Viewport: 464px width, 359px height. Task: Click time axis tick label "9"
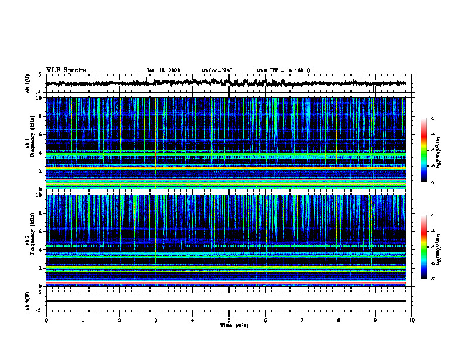point(375,320)
